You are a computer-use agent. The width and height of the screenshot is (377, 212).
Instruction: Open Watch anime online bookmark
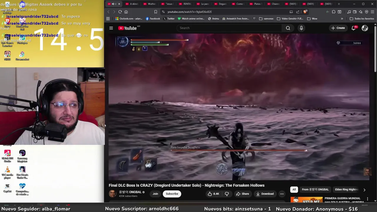pyautogui.click(x=191, y=19)
